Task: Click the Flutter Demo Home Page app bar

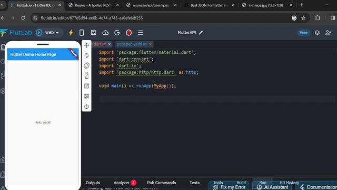Action: [x=43, y=54]
